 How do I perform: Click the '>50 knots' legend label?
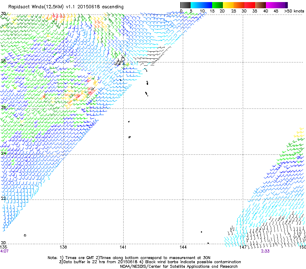pos(294,11)
